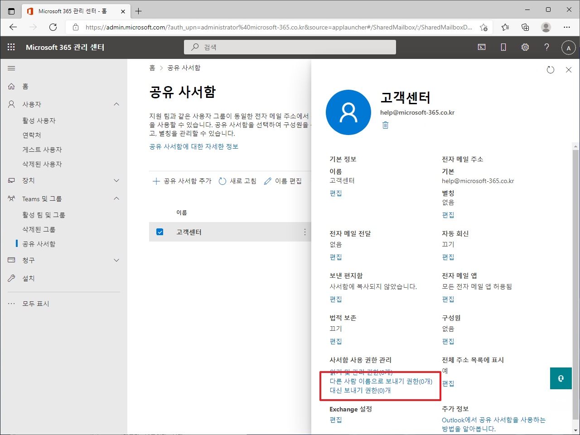
Task: Uncheck the 고객센터 row checkbox
Action: pos(159,232)
